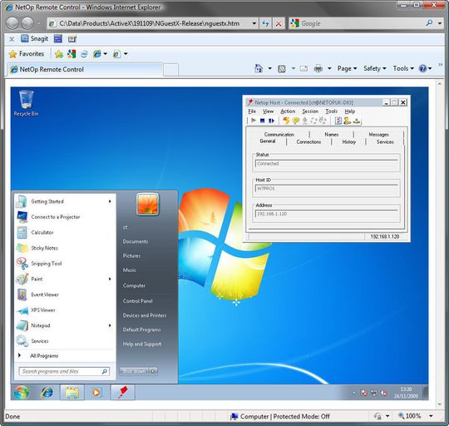Click the Home icon in IE command bar

[x=259, y=68]
